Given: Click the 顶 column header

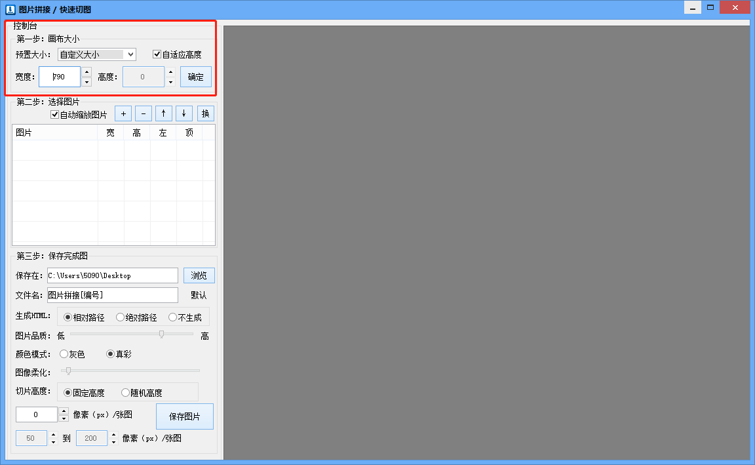Looking at the screenshot, I should coord(189,132).
